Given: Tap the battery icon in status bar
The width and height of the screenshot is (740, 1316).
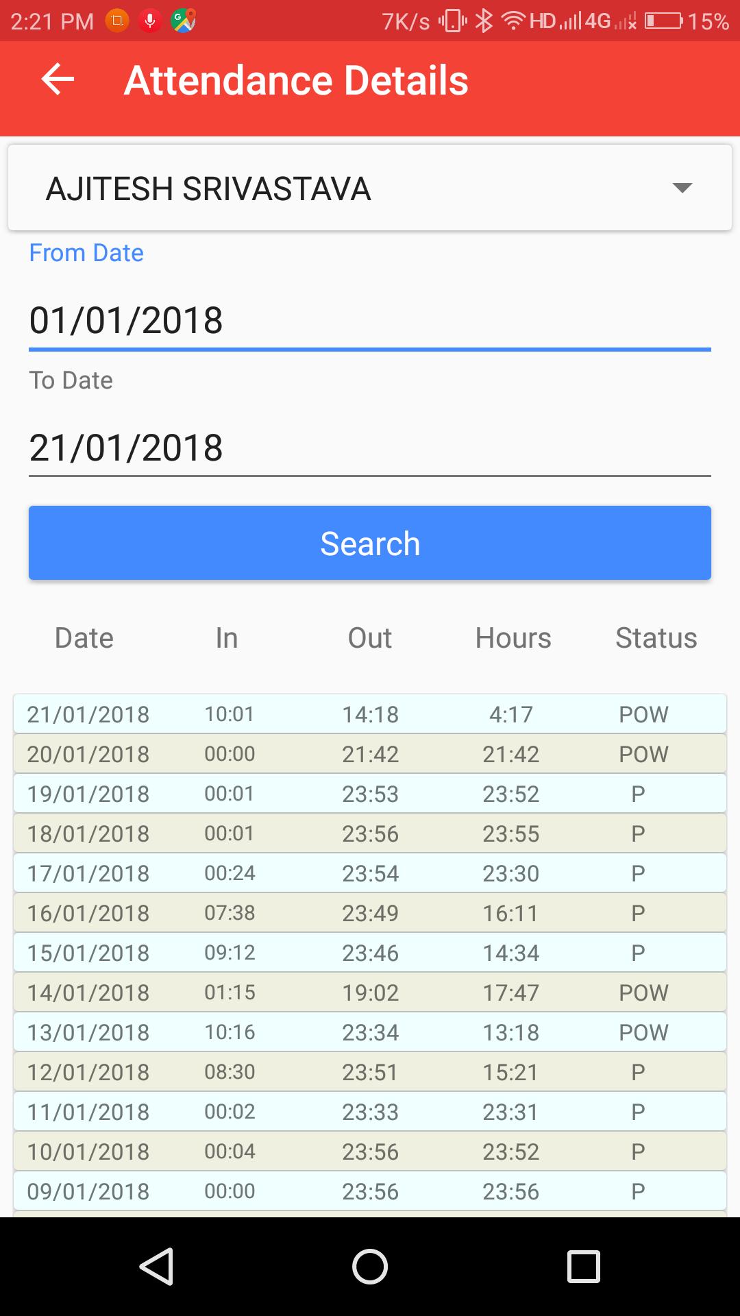Looking at the screenshot, I should [x=663, y=21].
